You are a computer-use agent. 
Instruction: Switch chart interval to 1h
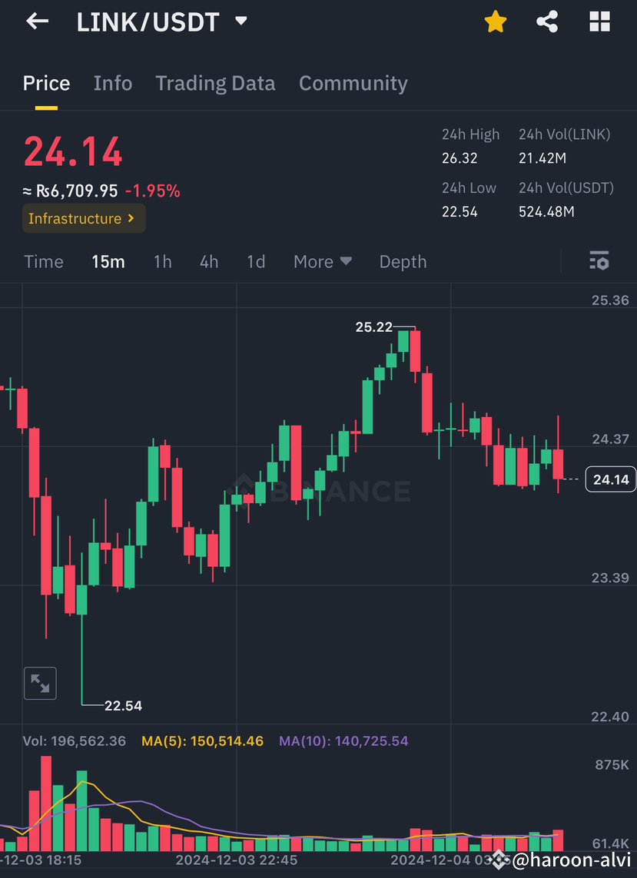coord(162,261)
